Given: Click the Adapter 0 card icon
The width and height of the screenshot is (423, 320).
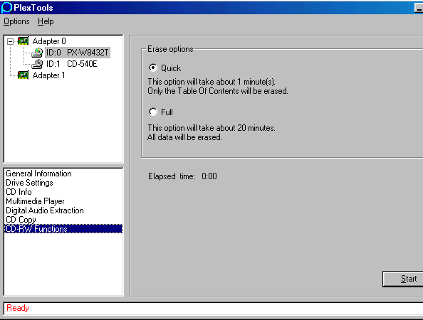Looking at the screenshot, I should pos(23,41).
